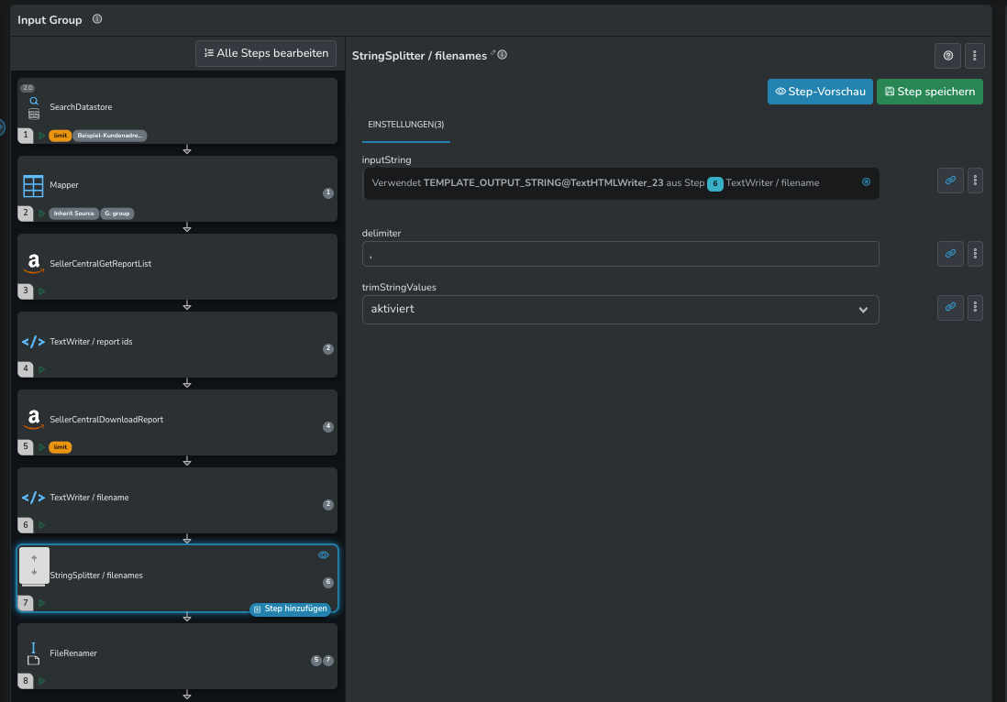
Task: Click the step number 8 badge
Action: (26, 681)
